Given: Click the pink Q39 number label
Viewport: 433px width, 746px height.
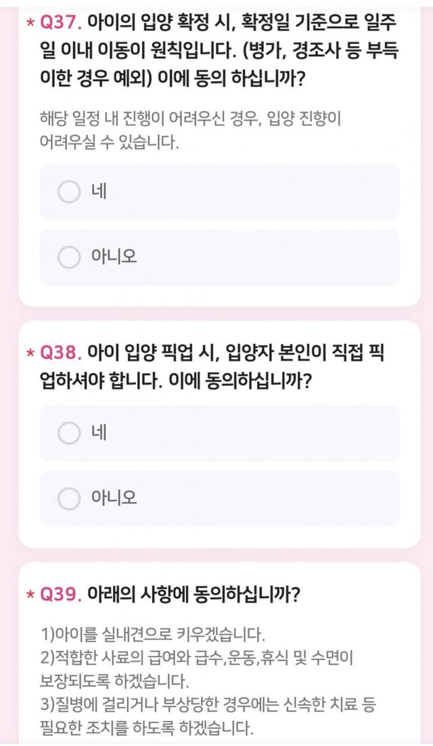Looking at the screenshot, I should 61,595.
